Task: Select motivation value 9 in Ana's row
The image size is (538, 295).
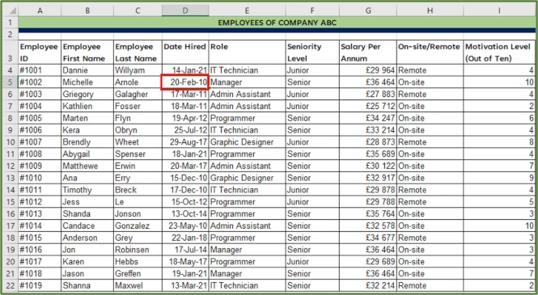Action: 499,178
